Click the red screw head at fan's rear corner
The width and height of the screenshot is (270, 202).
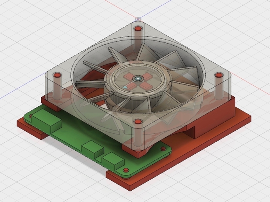point(138,28)
